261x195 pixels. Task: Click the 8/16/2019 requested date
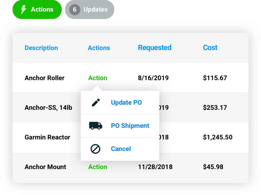pyautogui.click(x=153, y=78)
